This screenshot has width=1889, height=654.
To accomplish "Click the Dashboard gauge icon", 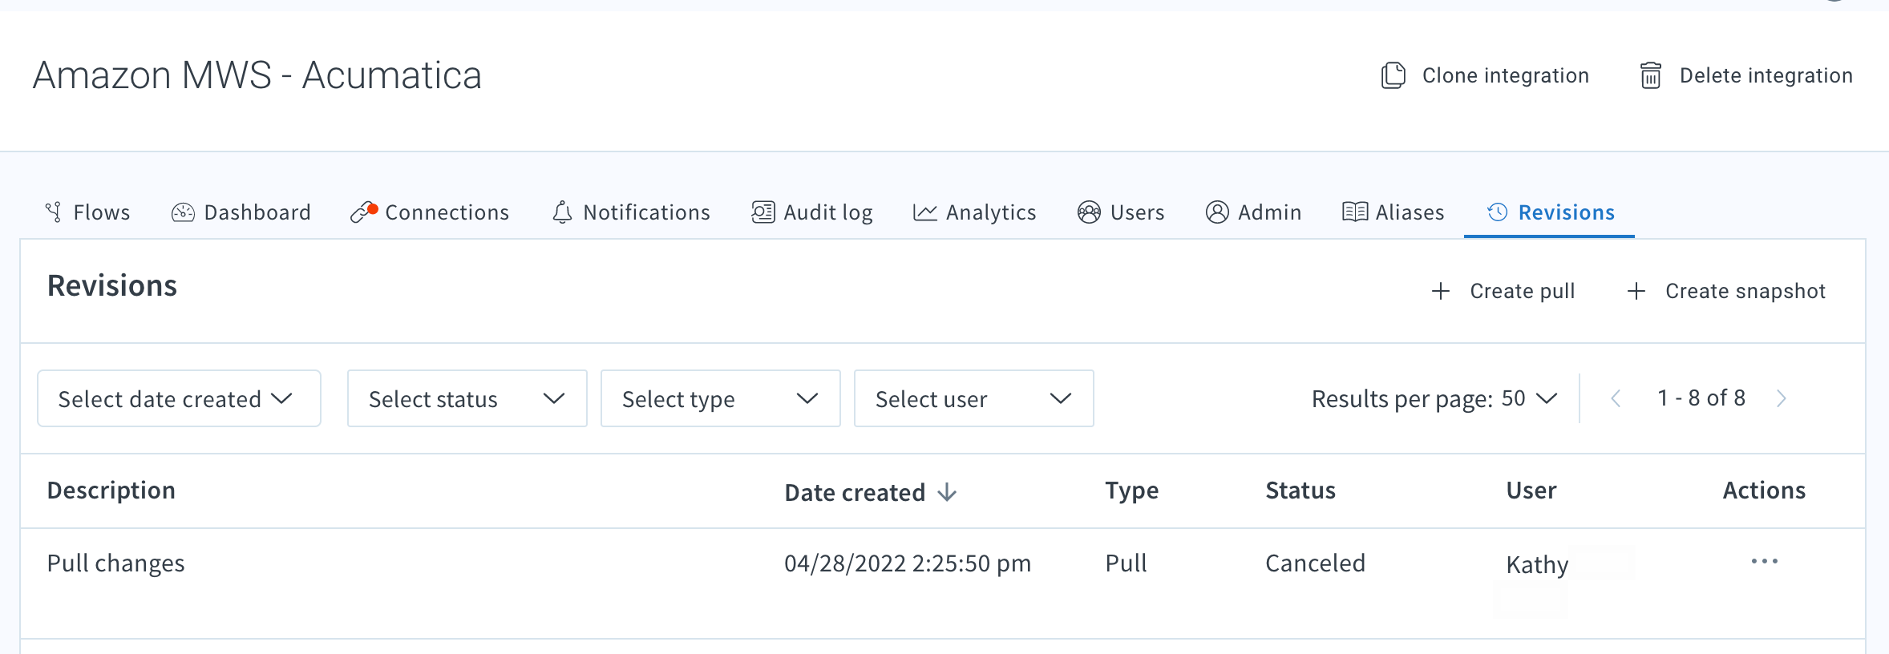I will coord(183,212).
